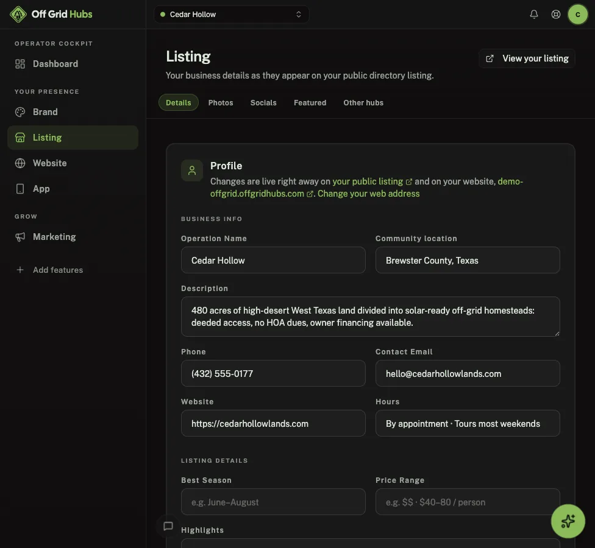
Task: Open the AI sparkle assistant button
Action: click(568, 521)
